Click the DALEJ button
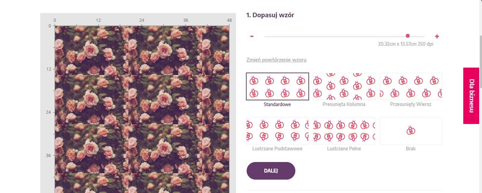Viewport: 482px width, 193px height. click(x=271, y=171)
